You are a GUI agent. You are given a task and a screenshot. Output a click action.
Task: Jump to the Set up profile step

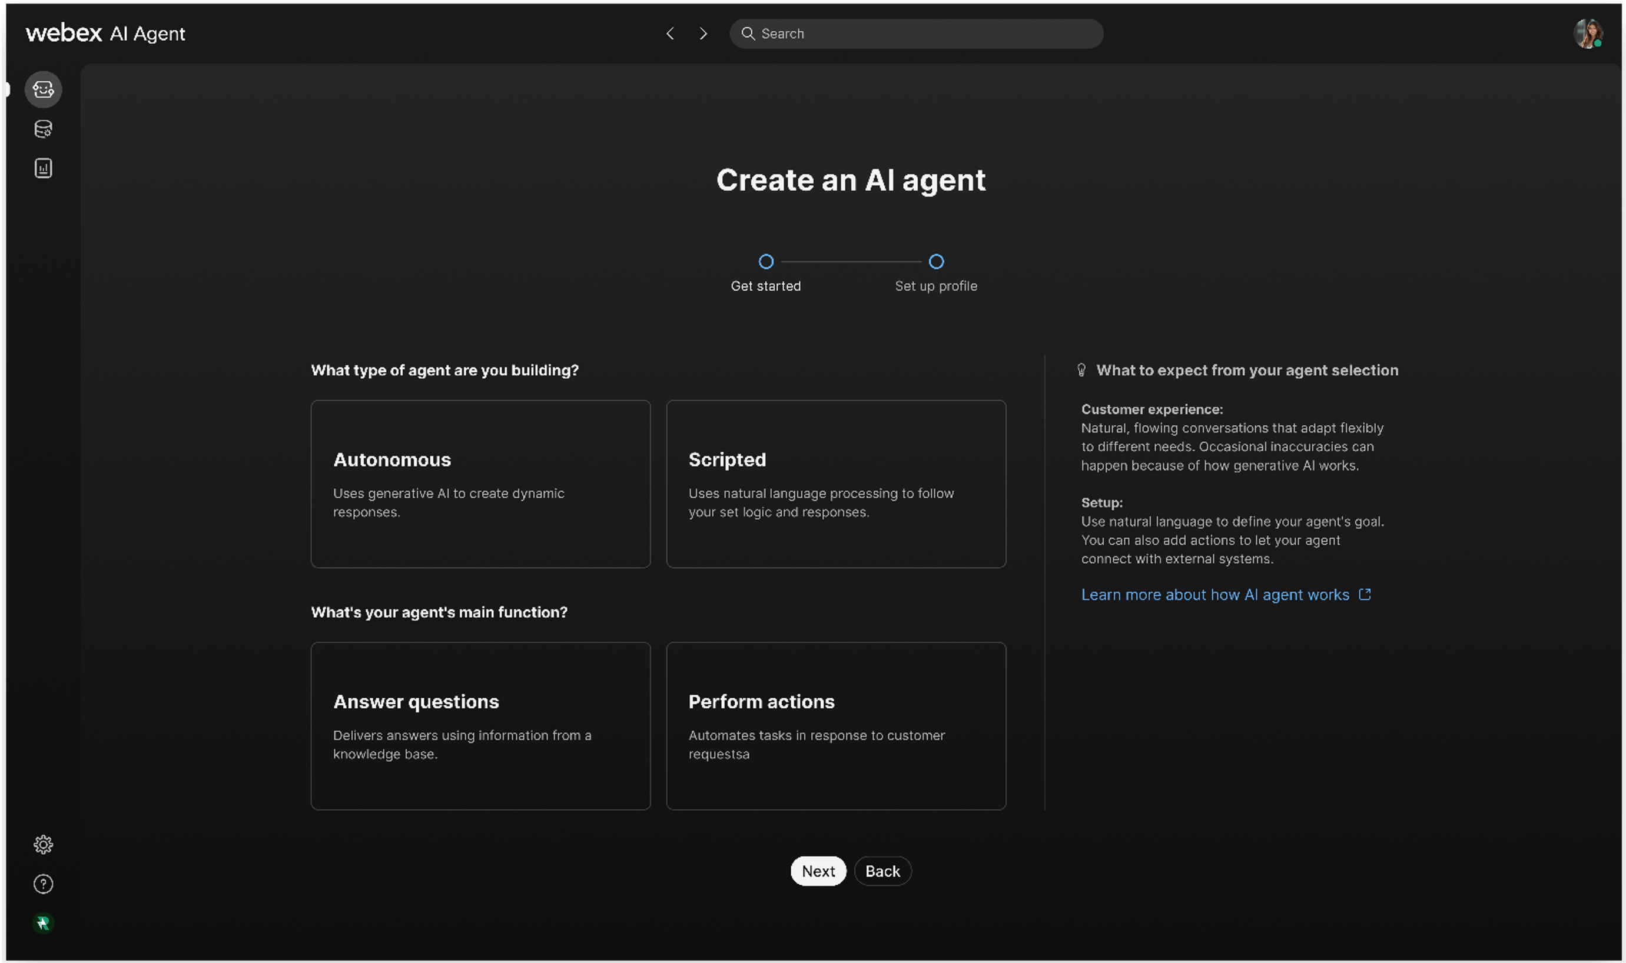935,261
